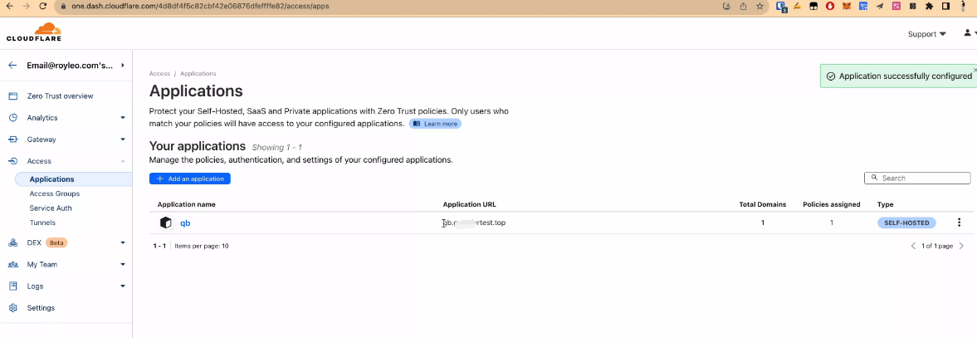Bookmark this page with star icon
Screen dimensions: 977x338
tap(759, 6)
